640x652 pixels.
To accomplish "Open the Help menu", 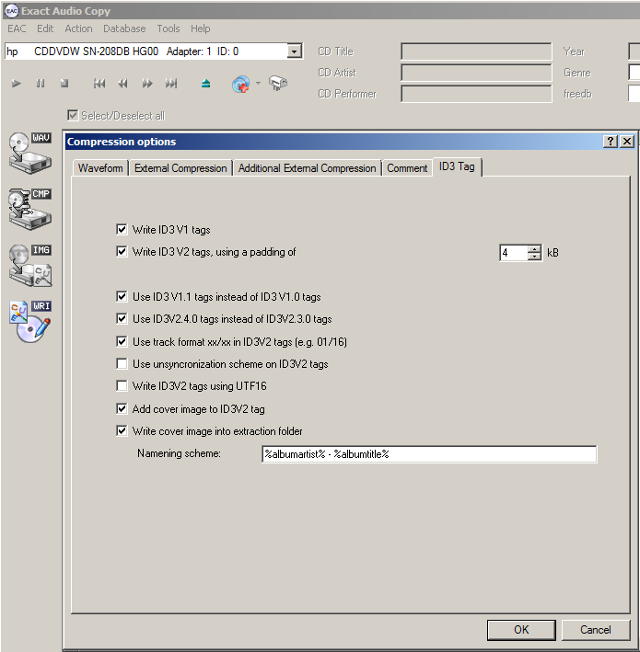I will [x=200, y=29].
